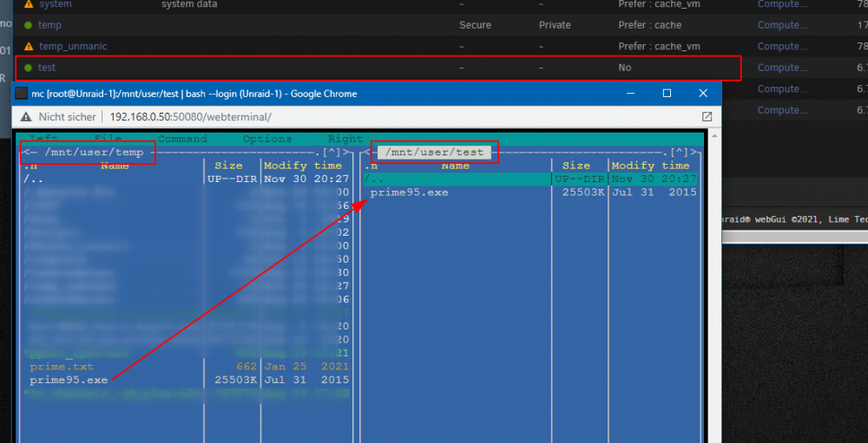868x443 pixels.
Task: Click the terminal scrollbar up arrow
Action: click(713, 136)
